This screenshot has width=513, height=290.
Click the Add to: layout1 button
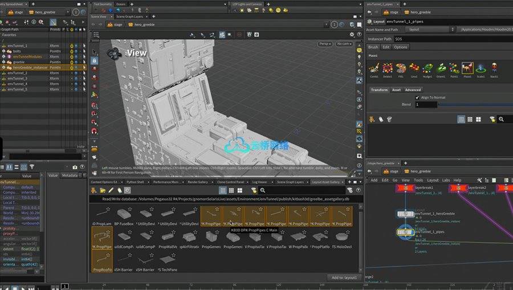click(345, 277)
